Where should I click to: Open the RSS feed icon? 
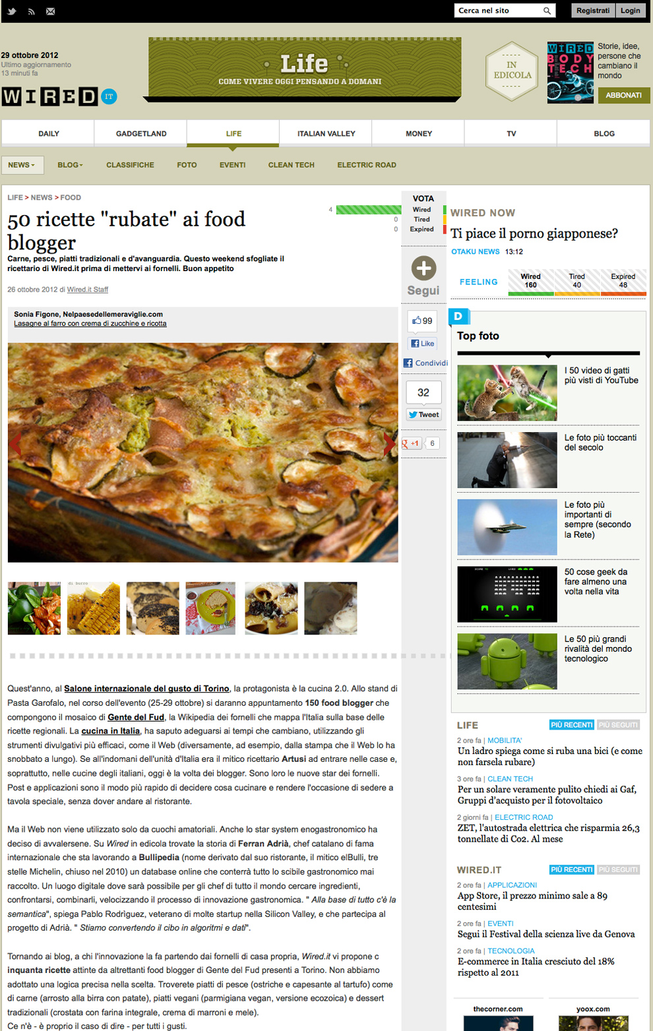point(31,11)
